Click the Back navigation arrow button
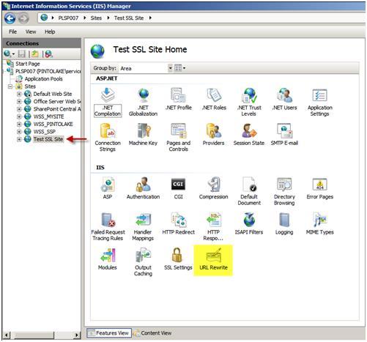The image size is (367, 342). [10, 18]
